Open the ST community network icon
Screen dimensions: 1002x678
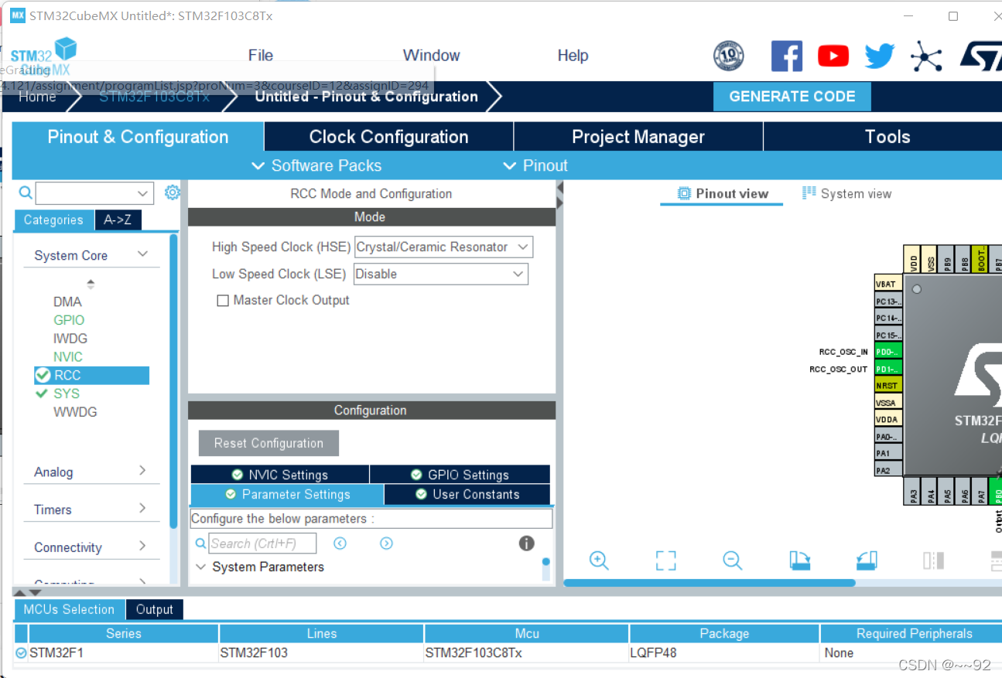click(x=926, y=56)
